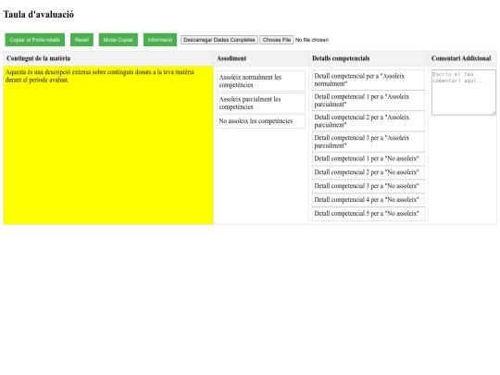Select No assoleix les competències option
Image resolution: width=500 pixels, height=375 pixels.
261,121
